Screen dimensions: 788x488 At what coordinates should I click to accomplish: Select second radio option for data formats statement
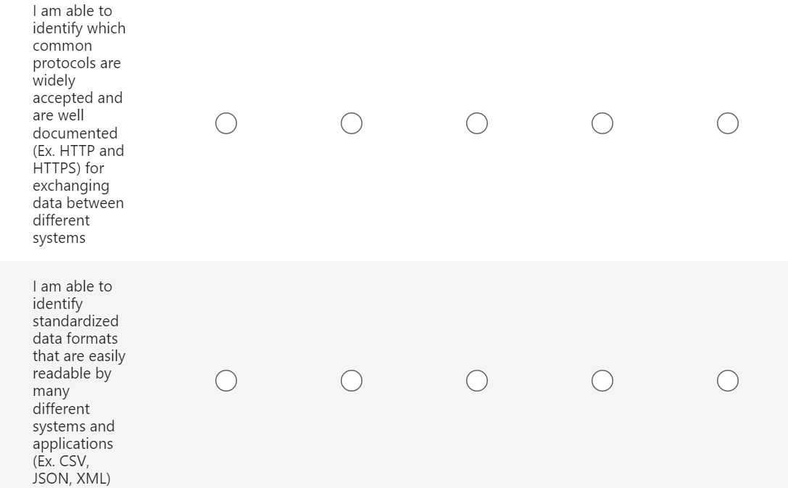click(x=352, y=381)
